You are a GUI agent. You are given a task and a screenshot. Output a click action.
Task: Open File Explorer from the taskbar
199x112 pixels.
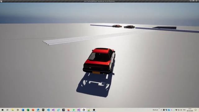(12, 110)
